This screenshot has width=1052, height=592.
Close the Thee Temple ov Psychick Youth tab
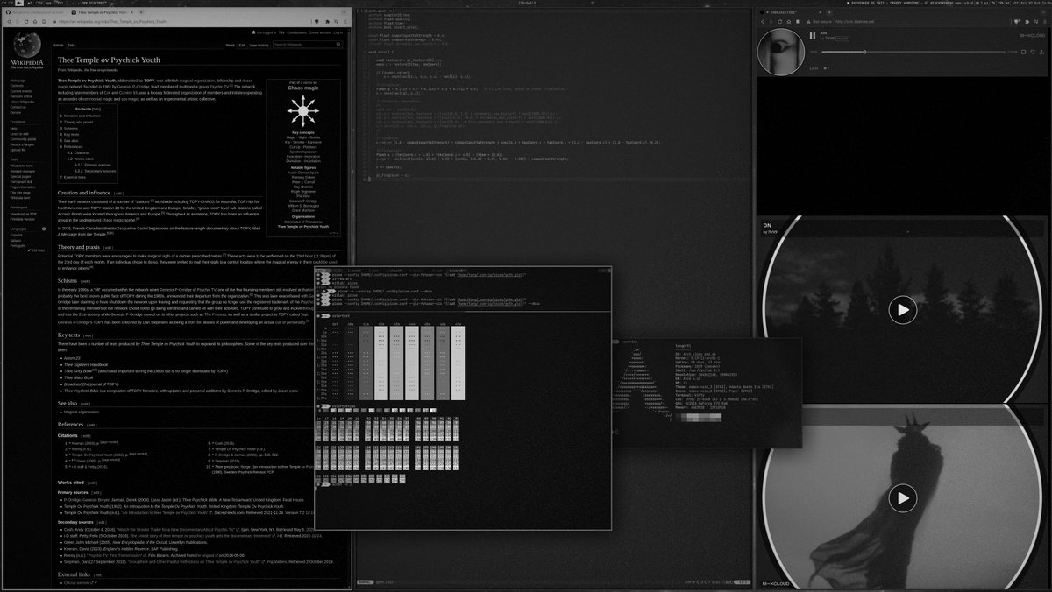tap(131, 12)
